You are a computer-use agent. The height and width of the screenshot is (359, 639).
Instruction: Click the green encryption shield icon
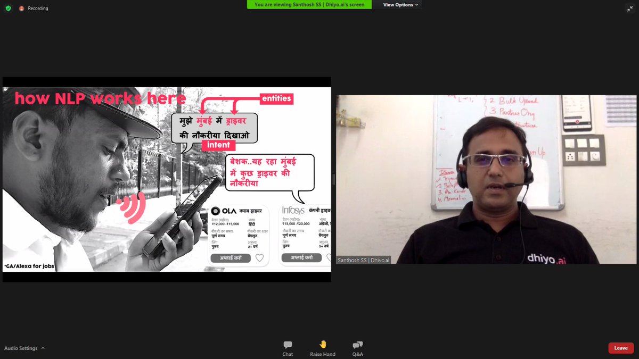click(8, 9)
